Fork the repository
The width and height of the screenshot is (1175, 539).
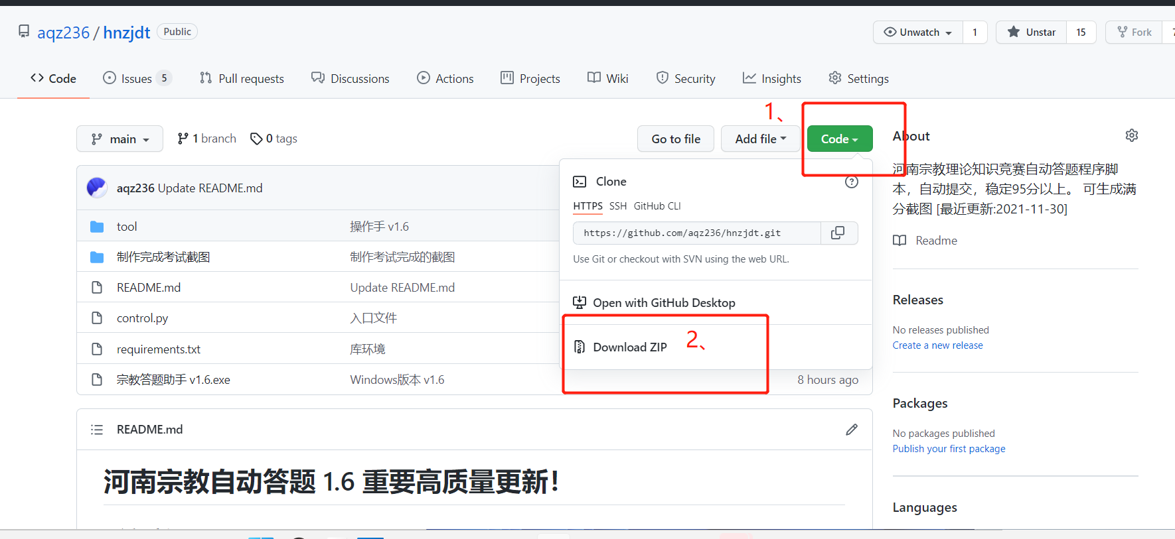(x=1135, y=32)
